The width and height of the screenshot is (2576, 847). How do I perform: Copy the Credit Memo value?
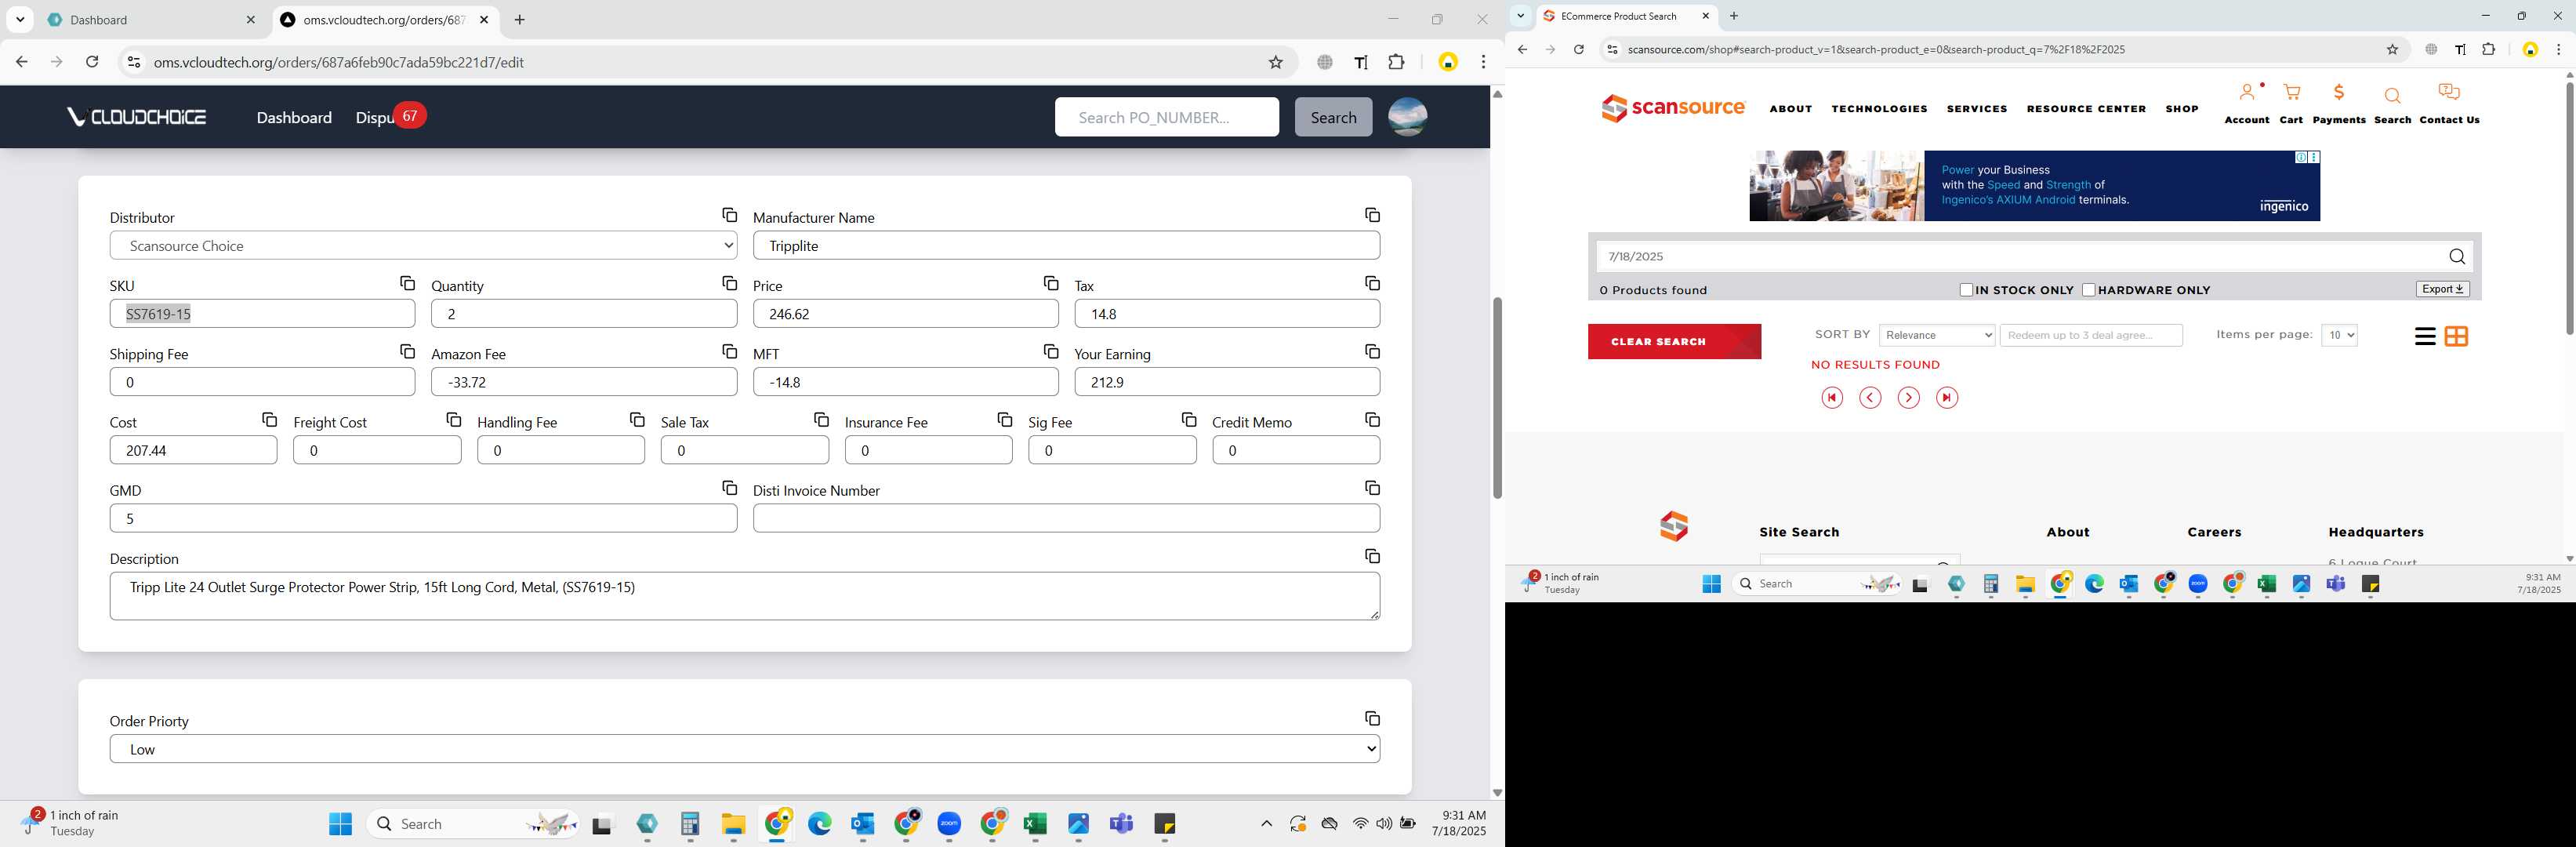(x=1372, y=419)
